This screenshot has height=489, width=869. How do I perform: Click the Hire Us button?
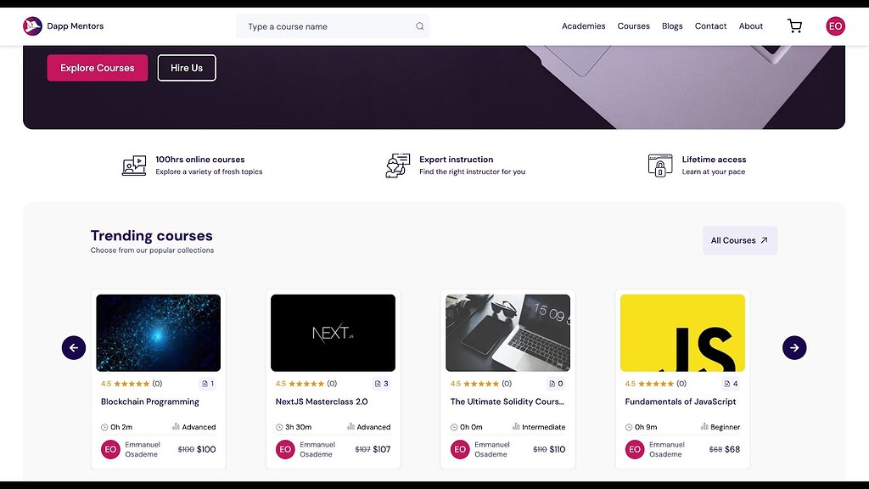tap(187, 66)
